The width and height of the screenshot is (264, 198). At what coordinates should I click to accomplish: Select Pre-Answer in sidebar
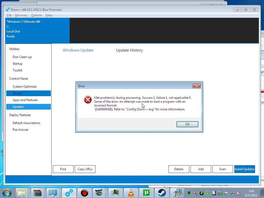pos(21,130)
